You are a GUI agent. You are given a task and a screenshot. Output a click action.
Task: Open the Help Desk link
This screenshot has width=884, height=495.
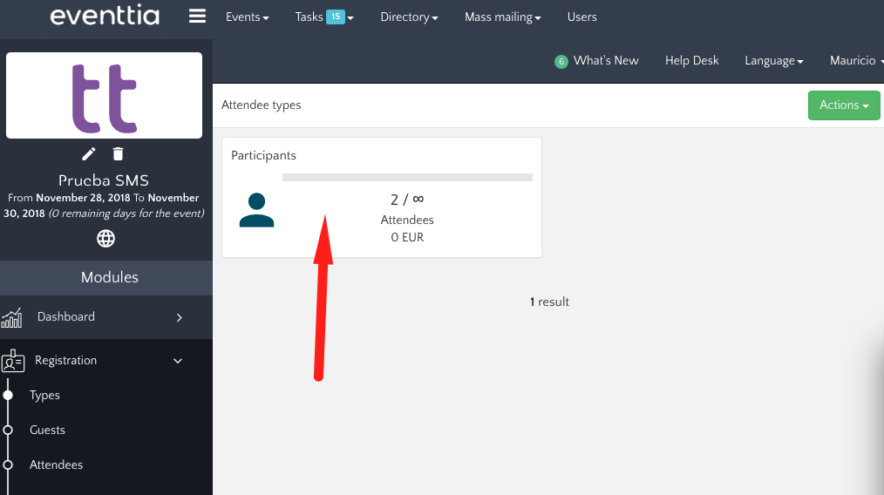[x=691, y=61]
